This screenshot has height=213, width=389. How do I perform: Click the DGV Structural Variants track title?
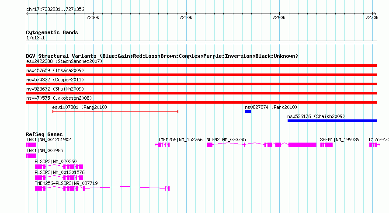click(x=162, y=56)
